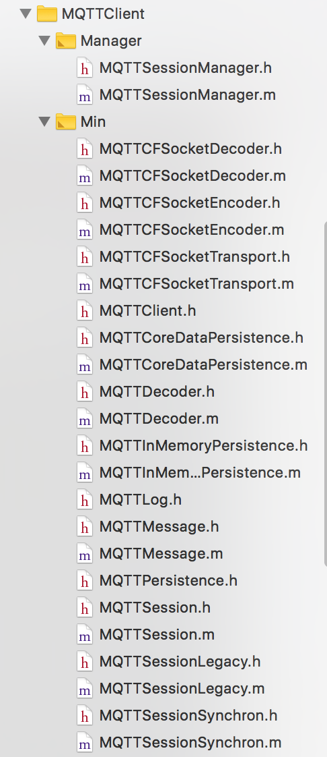Image resolution: width=327 pixels, height=757 pixels.
Task: Open MQTTCFSocketEncoder.m in the navigator
Action: pyautogui.click(x=192, y=230)
